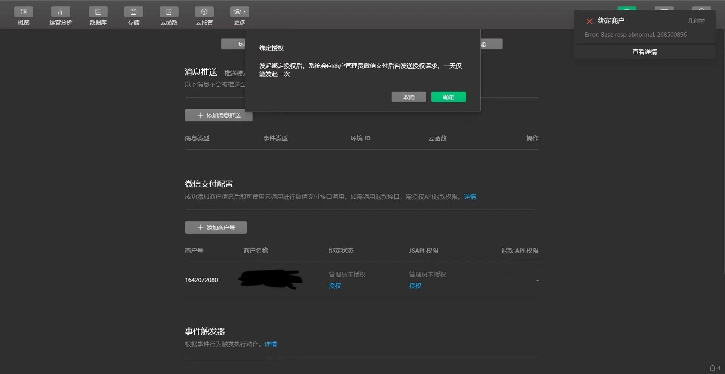Click the error message text 268500896
This screenshot has width=725, height=374.
click(x=672, y=34)
